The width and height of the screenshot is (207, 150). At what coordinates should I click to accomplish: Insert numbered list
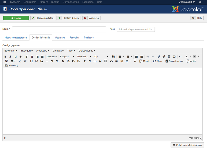coord(128,57)
